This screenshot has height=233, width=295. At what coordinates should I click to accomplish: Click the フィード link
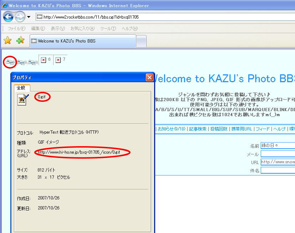point(263,129)
